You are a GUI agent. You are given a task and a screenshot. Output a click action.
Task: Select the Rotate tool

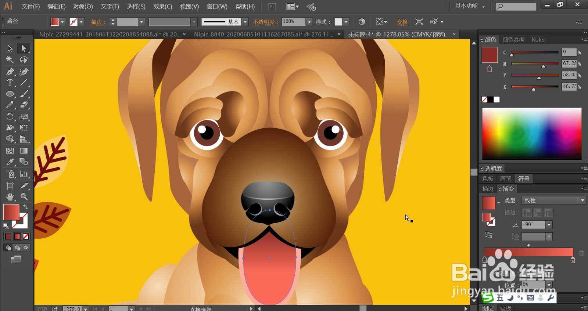click(x=10, y=117)
